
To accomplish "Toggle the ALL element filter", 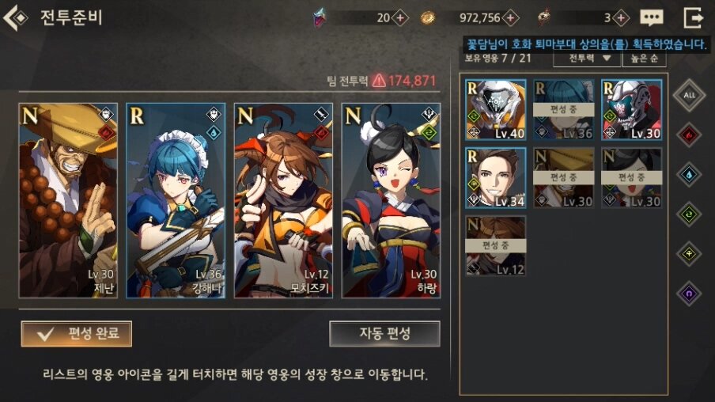I will click(689, 96).
